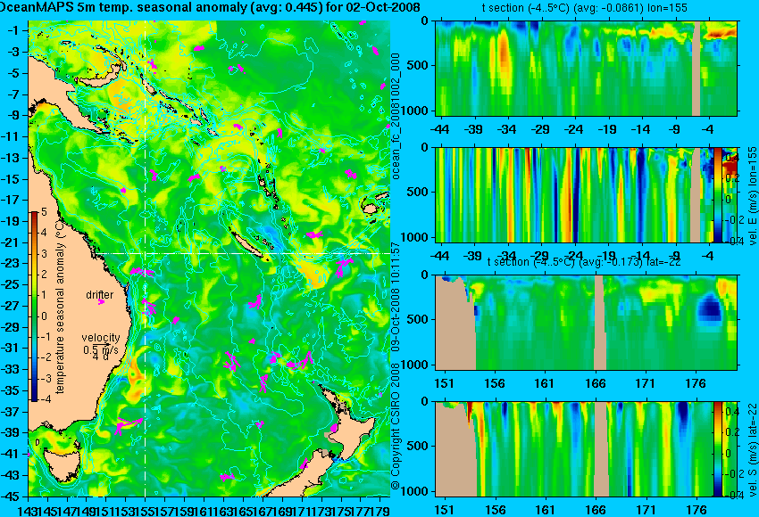The height and width of the screenshot is (517, 759).
Task: Click the vel. E (m/s) velocity color bar
Action: (x=717, y=195)
